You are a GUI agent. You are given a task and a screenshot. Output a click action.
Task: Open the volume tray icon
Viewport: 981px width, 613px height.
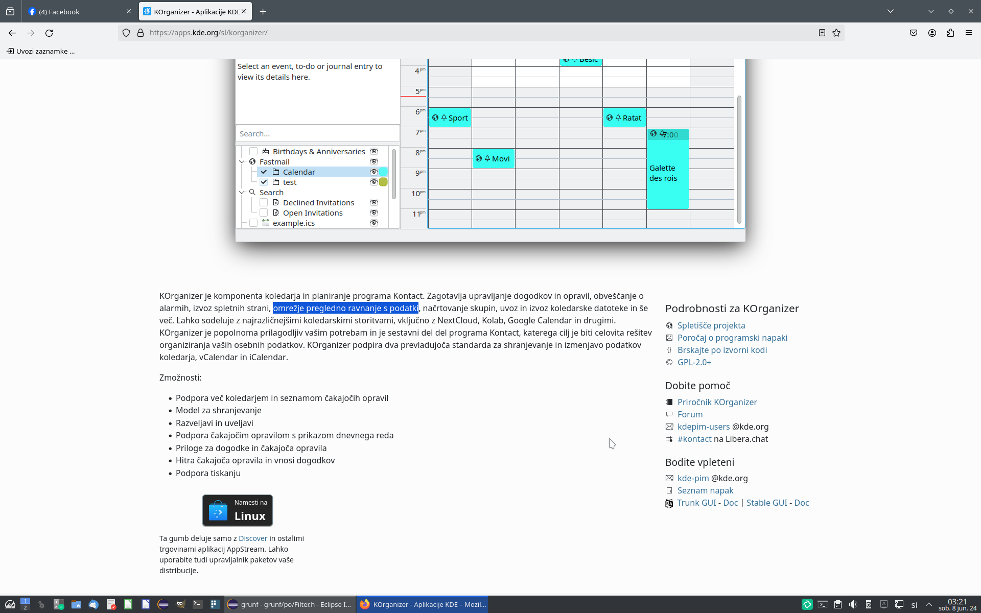coord(853,604)
